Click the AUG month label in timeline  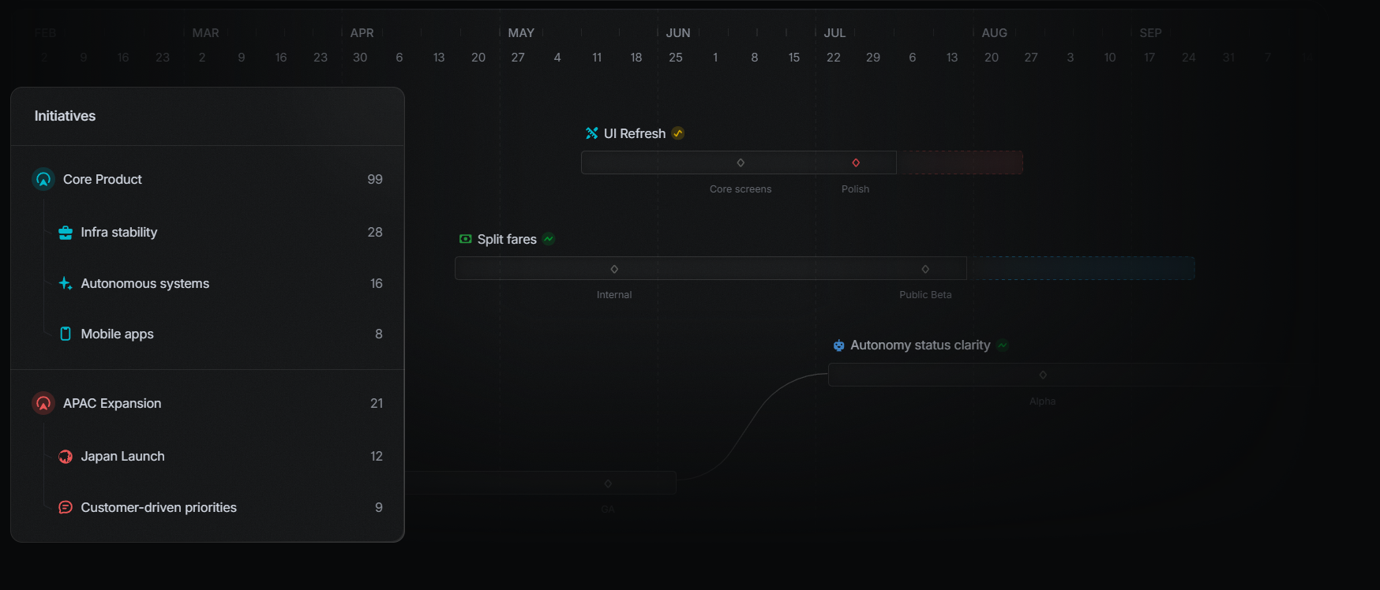(994, 33)
